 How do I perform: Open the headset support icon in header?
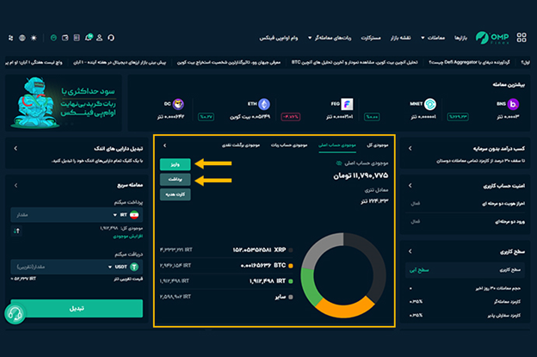(111, 38)
